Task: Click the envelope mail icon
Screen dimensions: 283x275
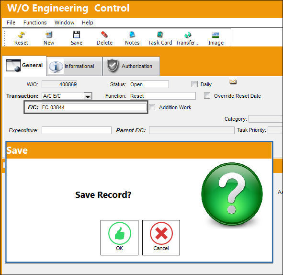Action: (233, 82)
